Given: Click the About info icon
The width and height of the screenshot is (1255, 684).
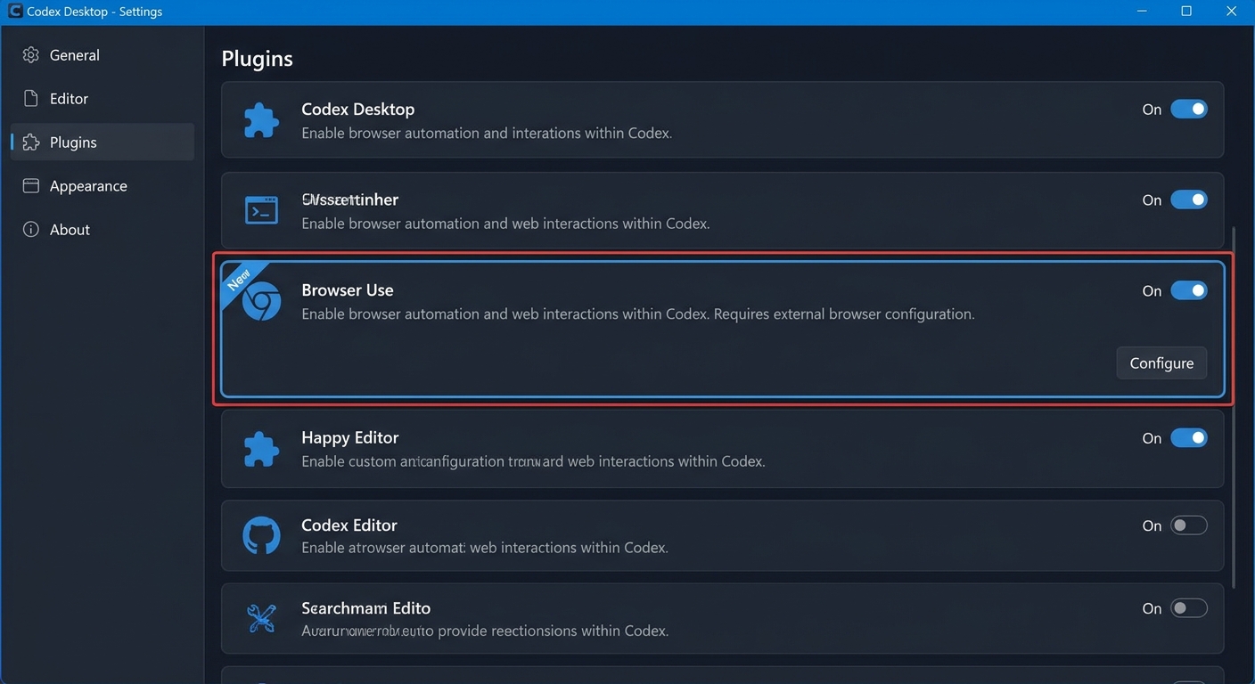Looking at the screenshot, I should [x=31, y=230].
